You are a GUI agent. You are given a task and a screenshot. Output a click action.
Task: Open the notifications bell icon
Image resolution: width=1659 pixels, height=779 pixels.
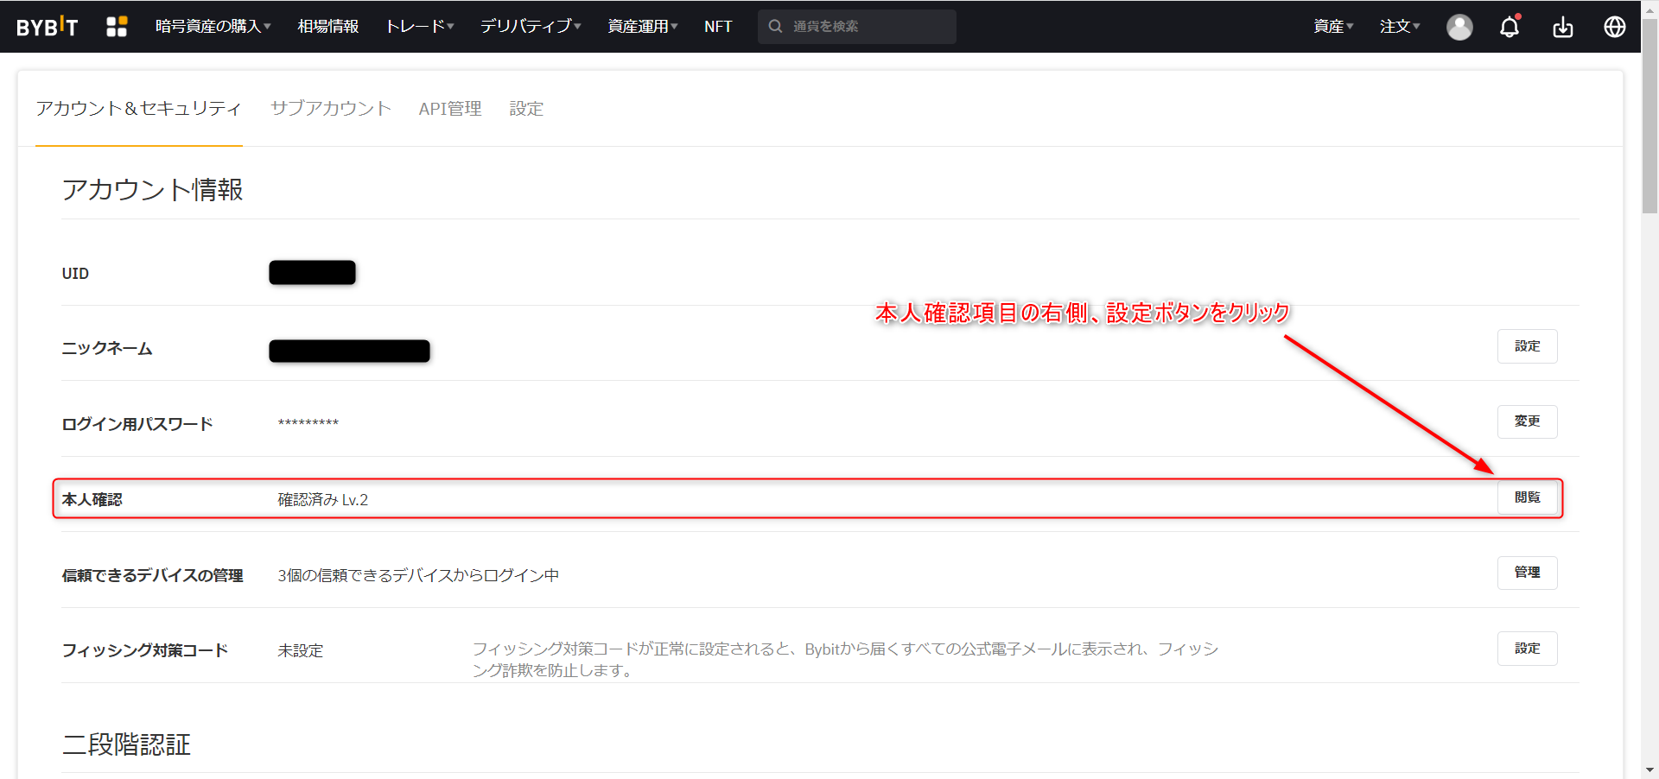pos(1510,27)
